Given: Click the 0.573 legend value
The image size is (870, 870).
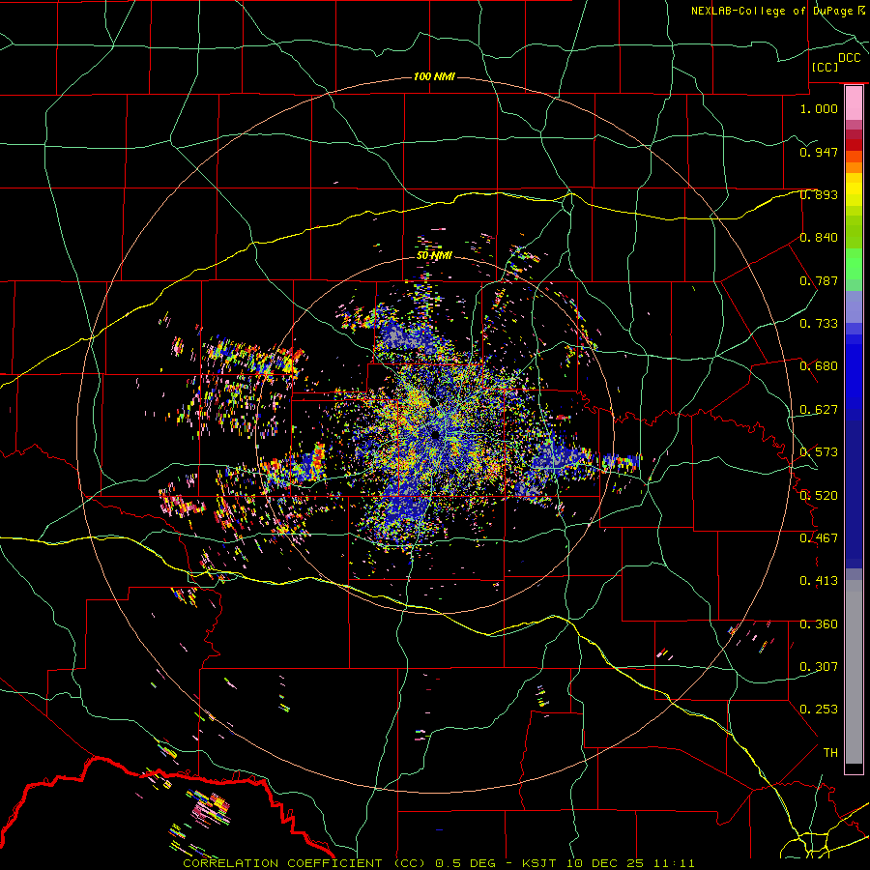Looking at the screenshot, I should point(819,452).
